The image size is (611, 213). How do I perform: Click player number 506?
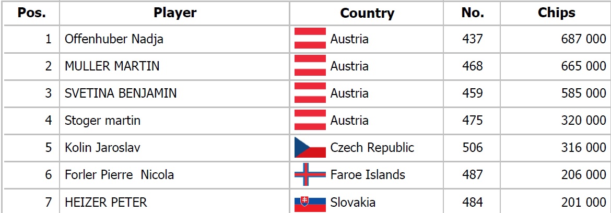[473, 148]
